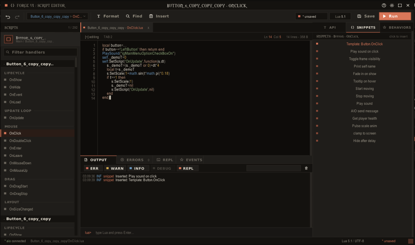Screen dimensions: 415x245
Task: Insert the Toggle frame visibility snippet
Action: click(x=363, y=59)
